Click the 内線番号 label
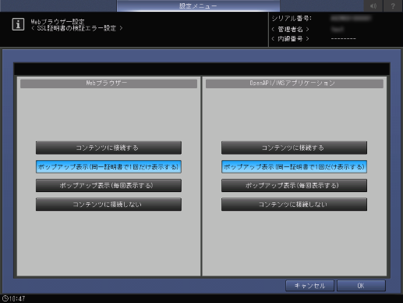Viewport: 403px width, 303px height. pyautogui.click(x=290, y=39)
